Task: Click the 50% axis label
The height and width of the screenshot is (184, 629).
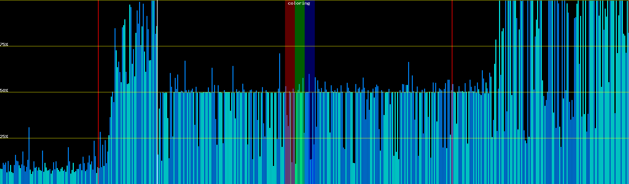Action: (4, 90)
